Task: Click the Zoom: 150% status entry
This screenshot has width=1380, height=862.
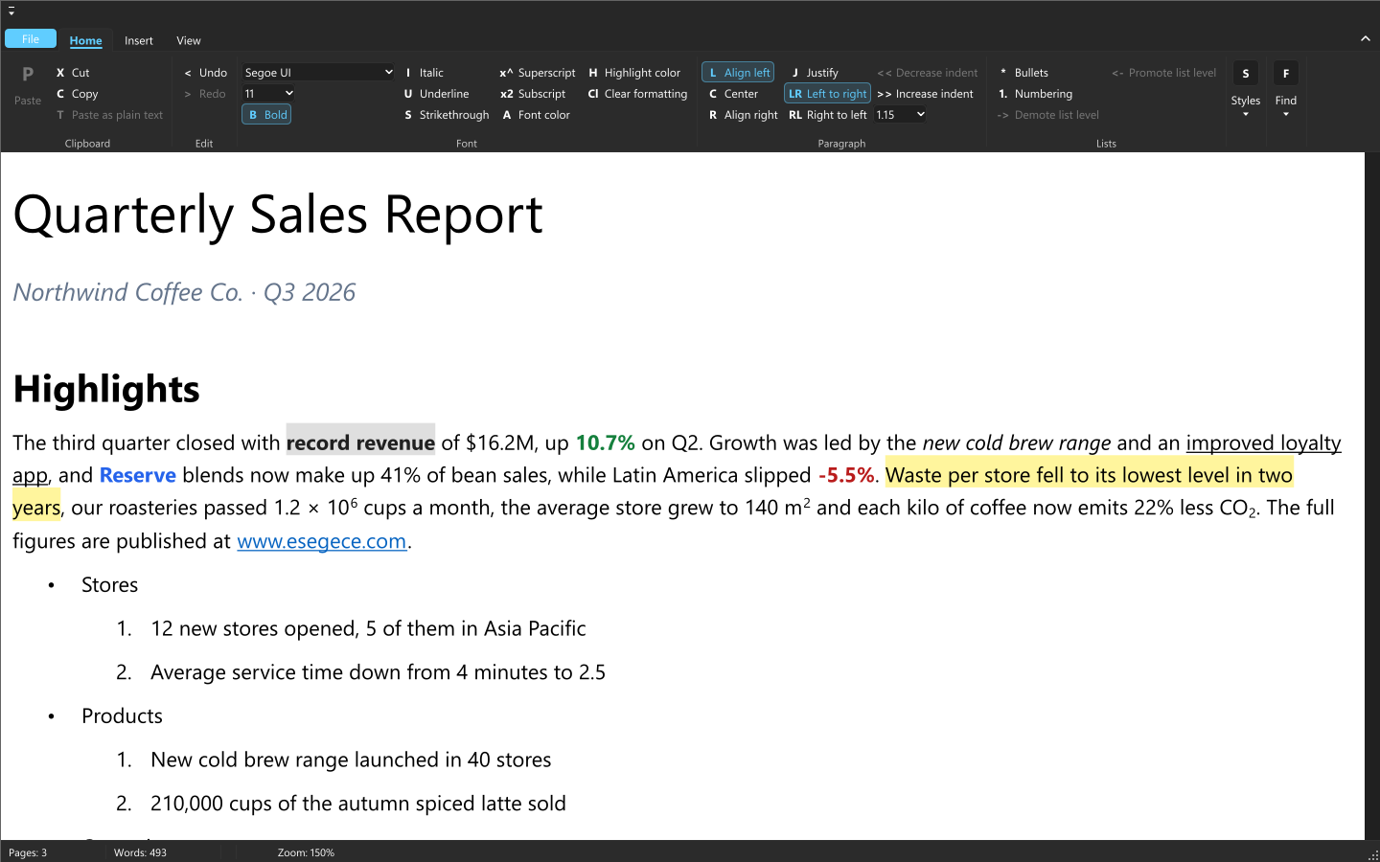Action: [306, 852]
